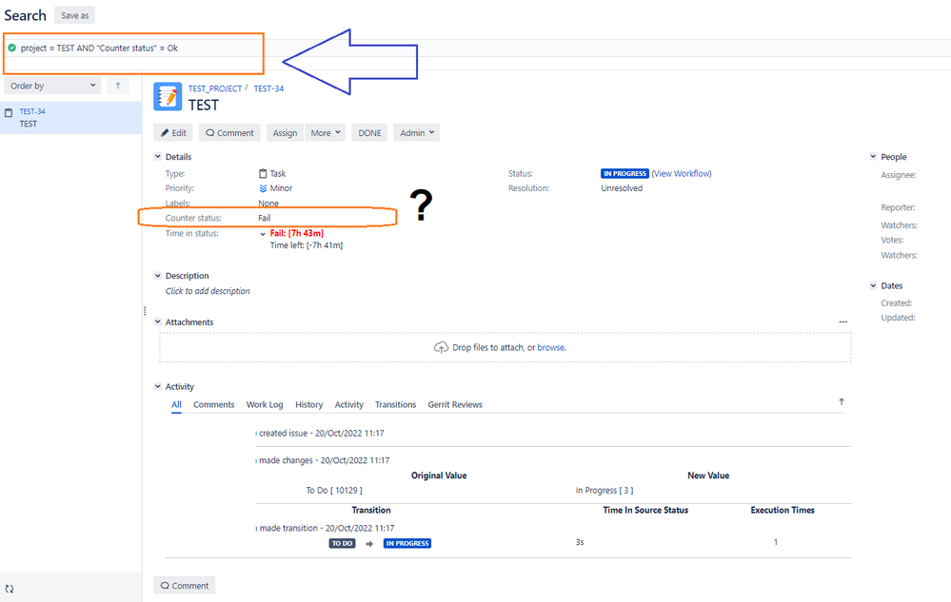951x602 pixels.
Task: Click the Counter status Fail value
Action: click(x=265, y=218)
